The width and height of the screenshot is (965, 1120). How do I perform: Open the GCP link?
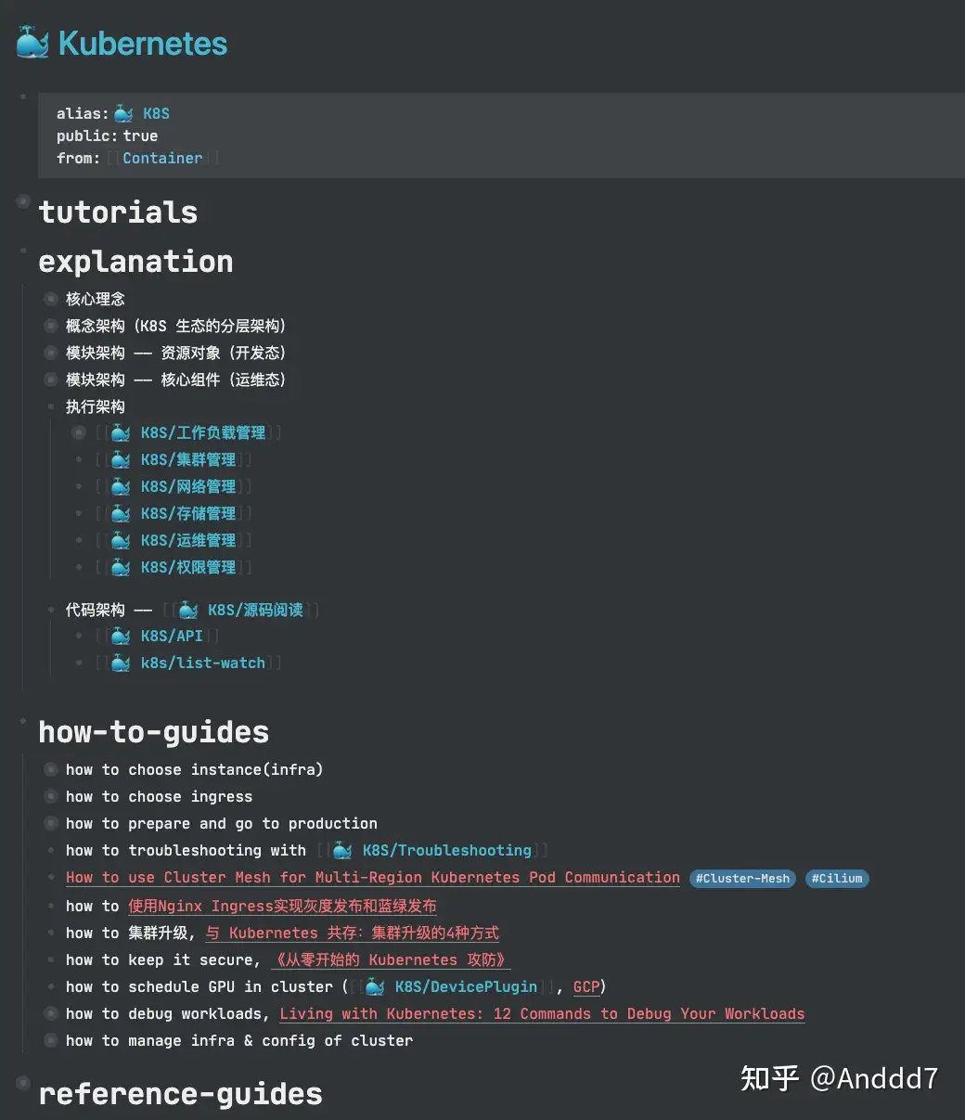pos(586,987)
